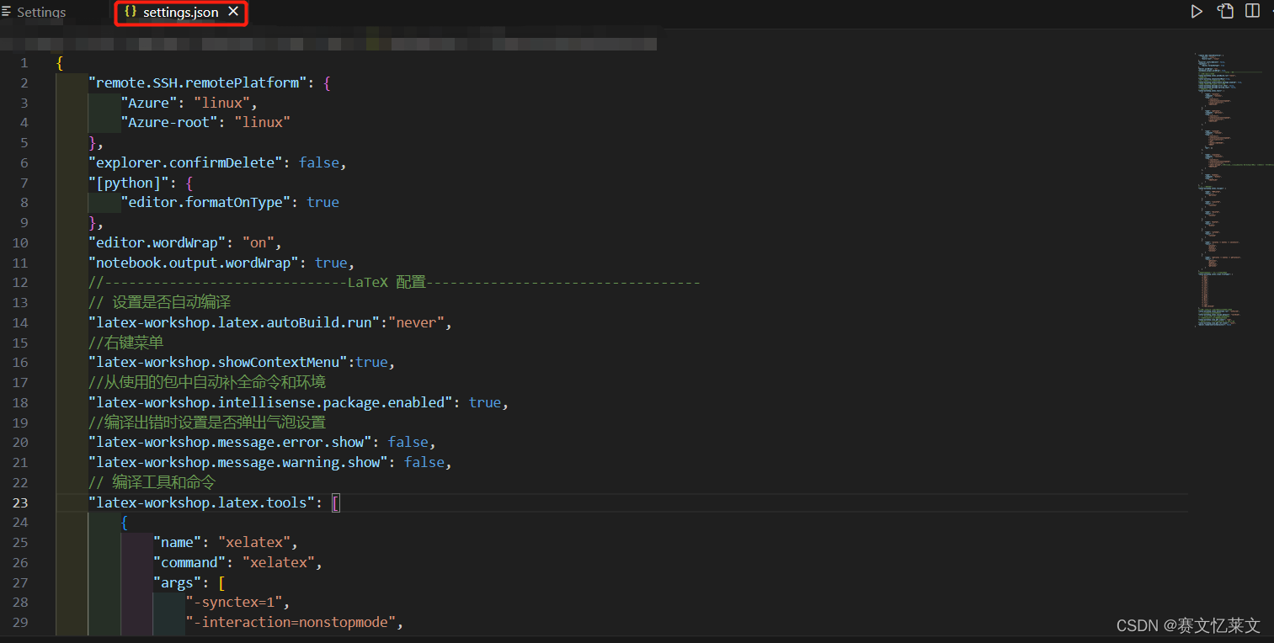Click the false value of message.warning.show
1274x643 pixels.
(x=424, y=463)
